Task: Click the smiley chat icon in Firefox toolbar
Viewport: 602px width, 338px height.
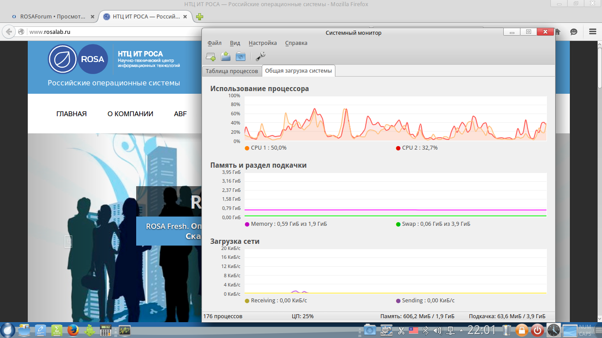Action: pos(574,32)
